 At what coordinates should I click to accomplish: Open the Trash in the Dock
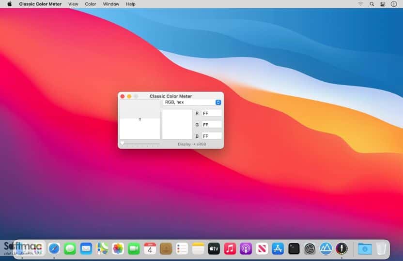point(381,248)
